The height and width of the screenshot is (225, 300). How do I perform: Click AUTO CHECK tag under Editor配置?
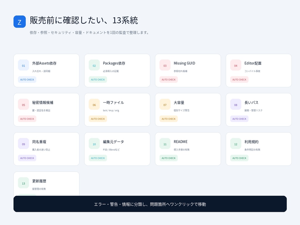point(239,80)
